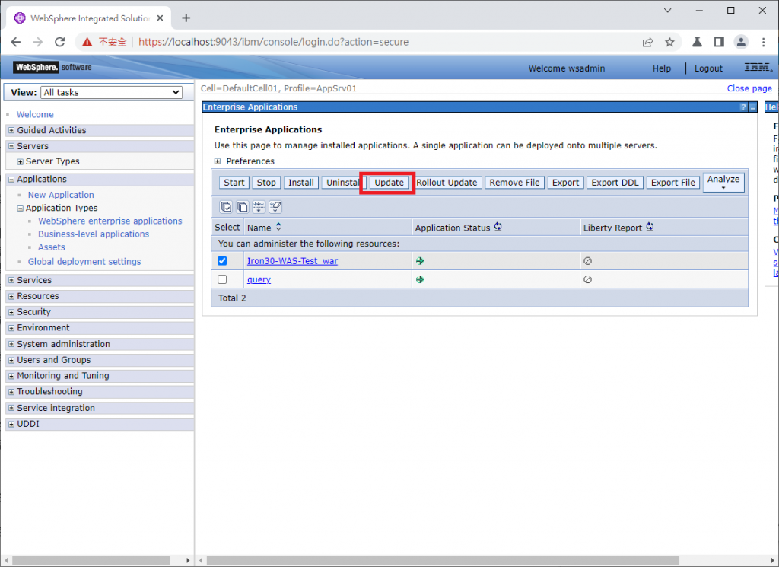Click the Clear Filter Value icon
Screen dimensions: 779x567
point(275,207)
